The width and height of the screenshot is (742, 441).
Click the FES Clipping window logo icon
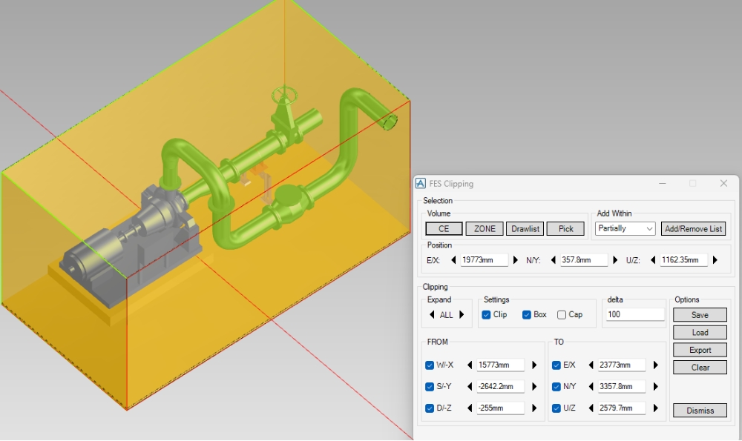click(x=421, y=184)
